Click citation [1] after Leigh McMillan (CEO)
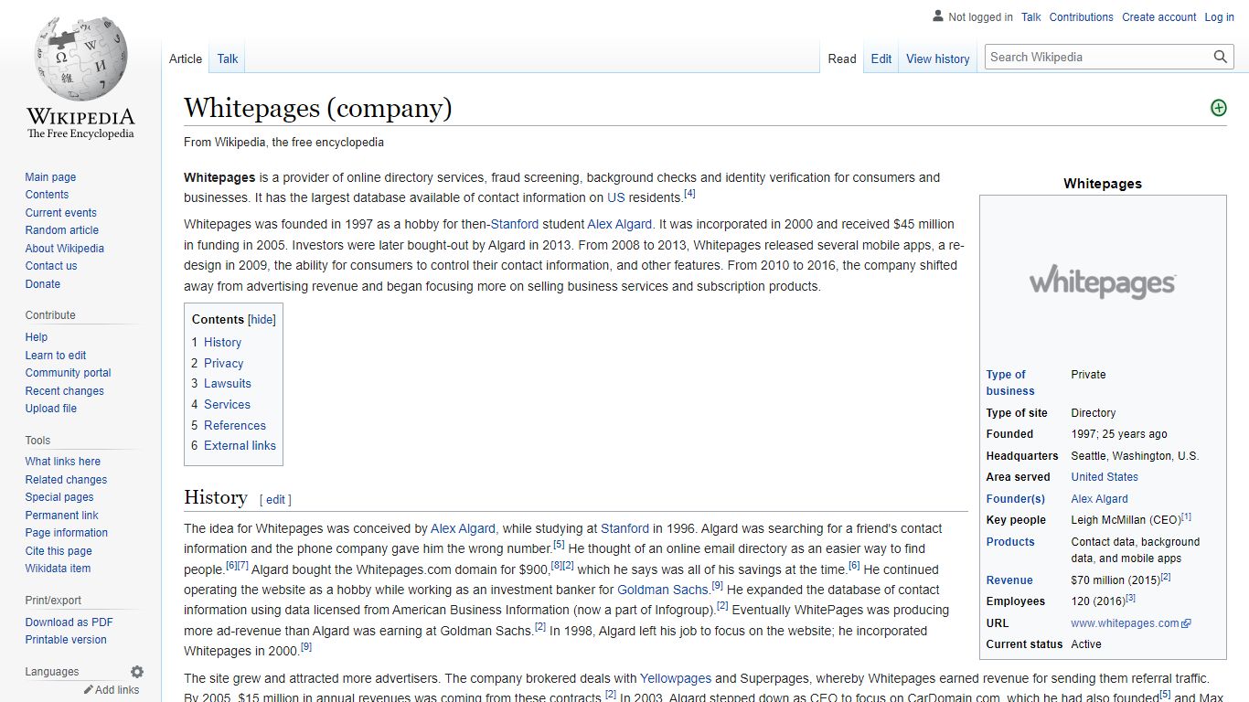The width and height of the screenshot is (1249, 702). point(1186,516)
